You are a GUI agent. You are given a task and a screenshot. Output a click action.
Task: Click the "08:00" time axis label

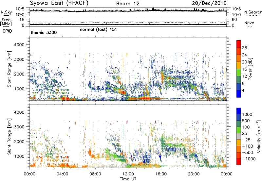point(95,174)
